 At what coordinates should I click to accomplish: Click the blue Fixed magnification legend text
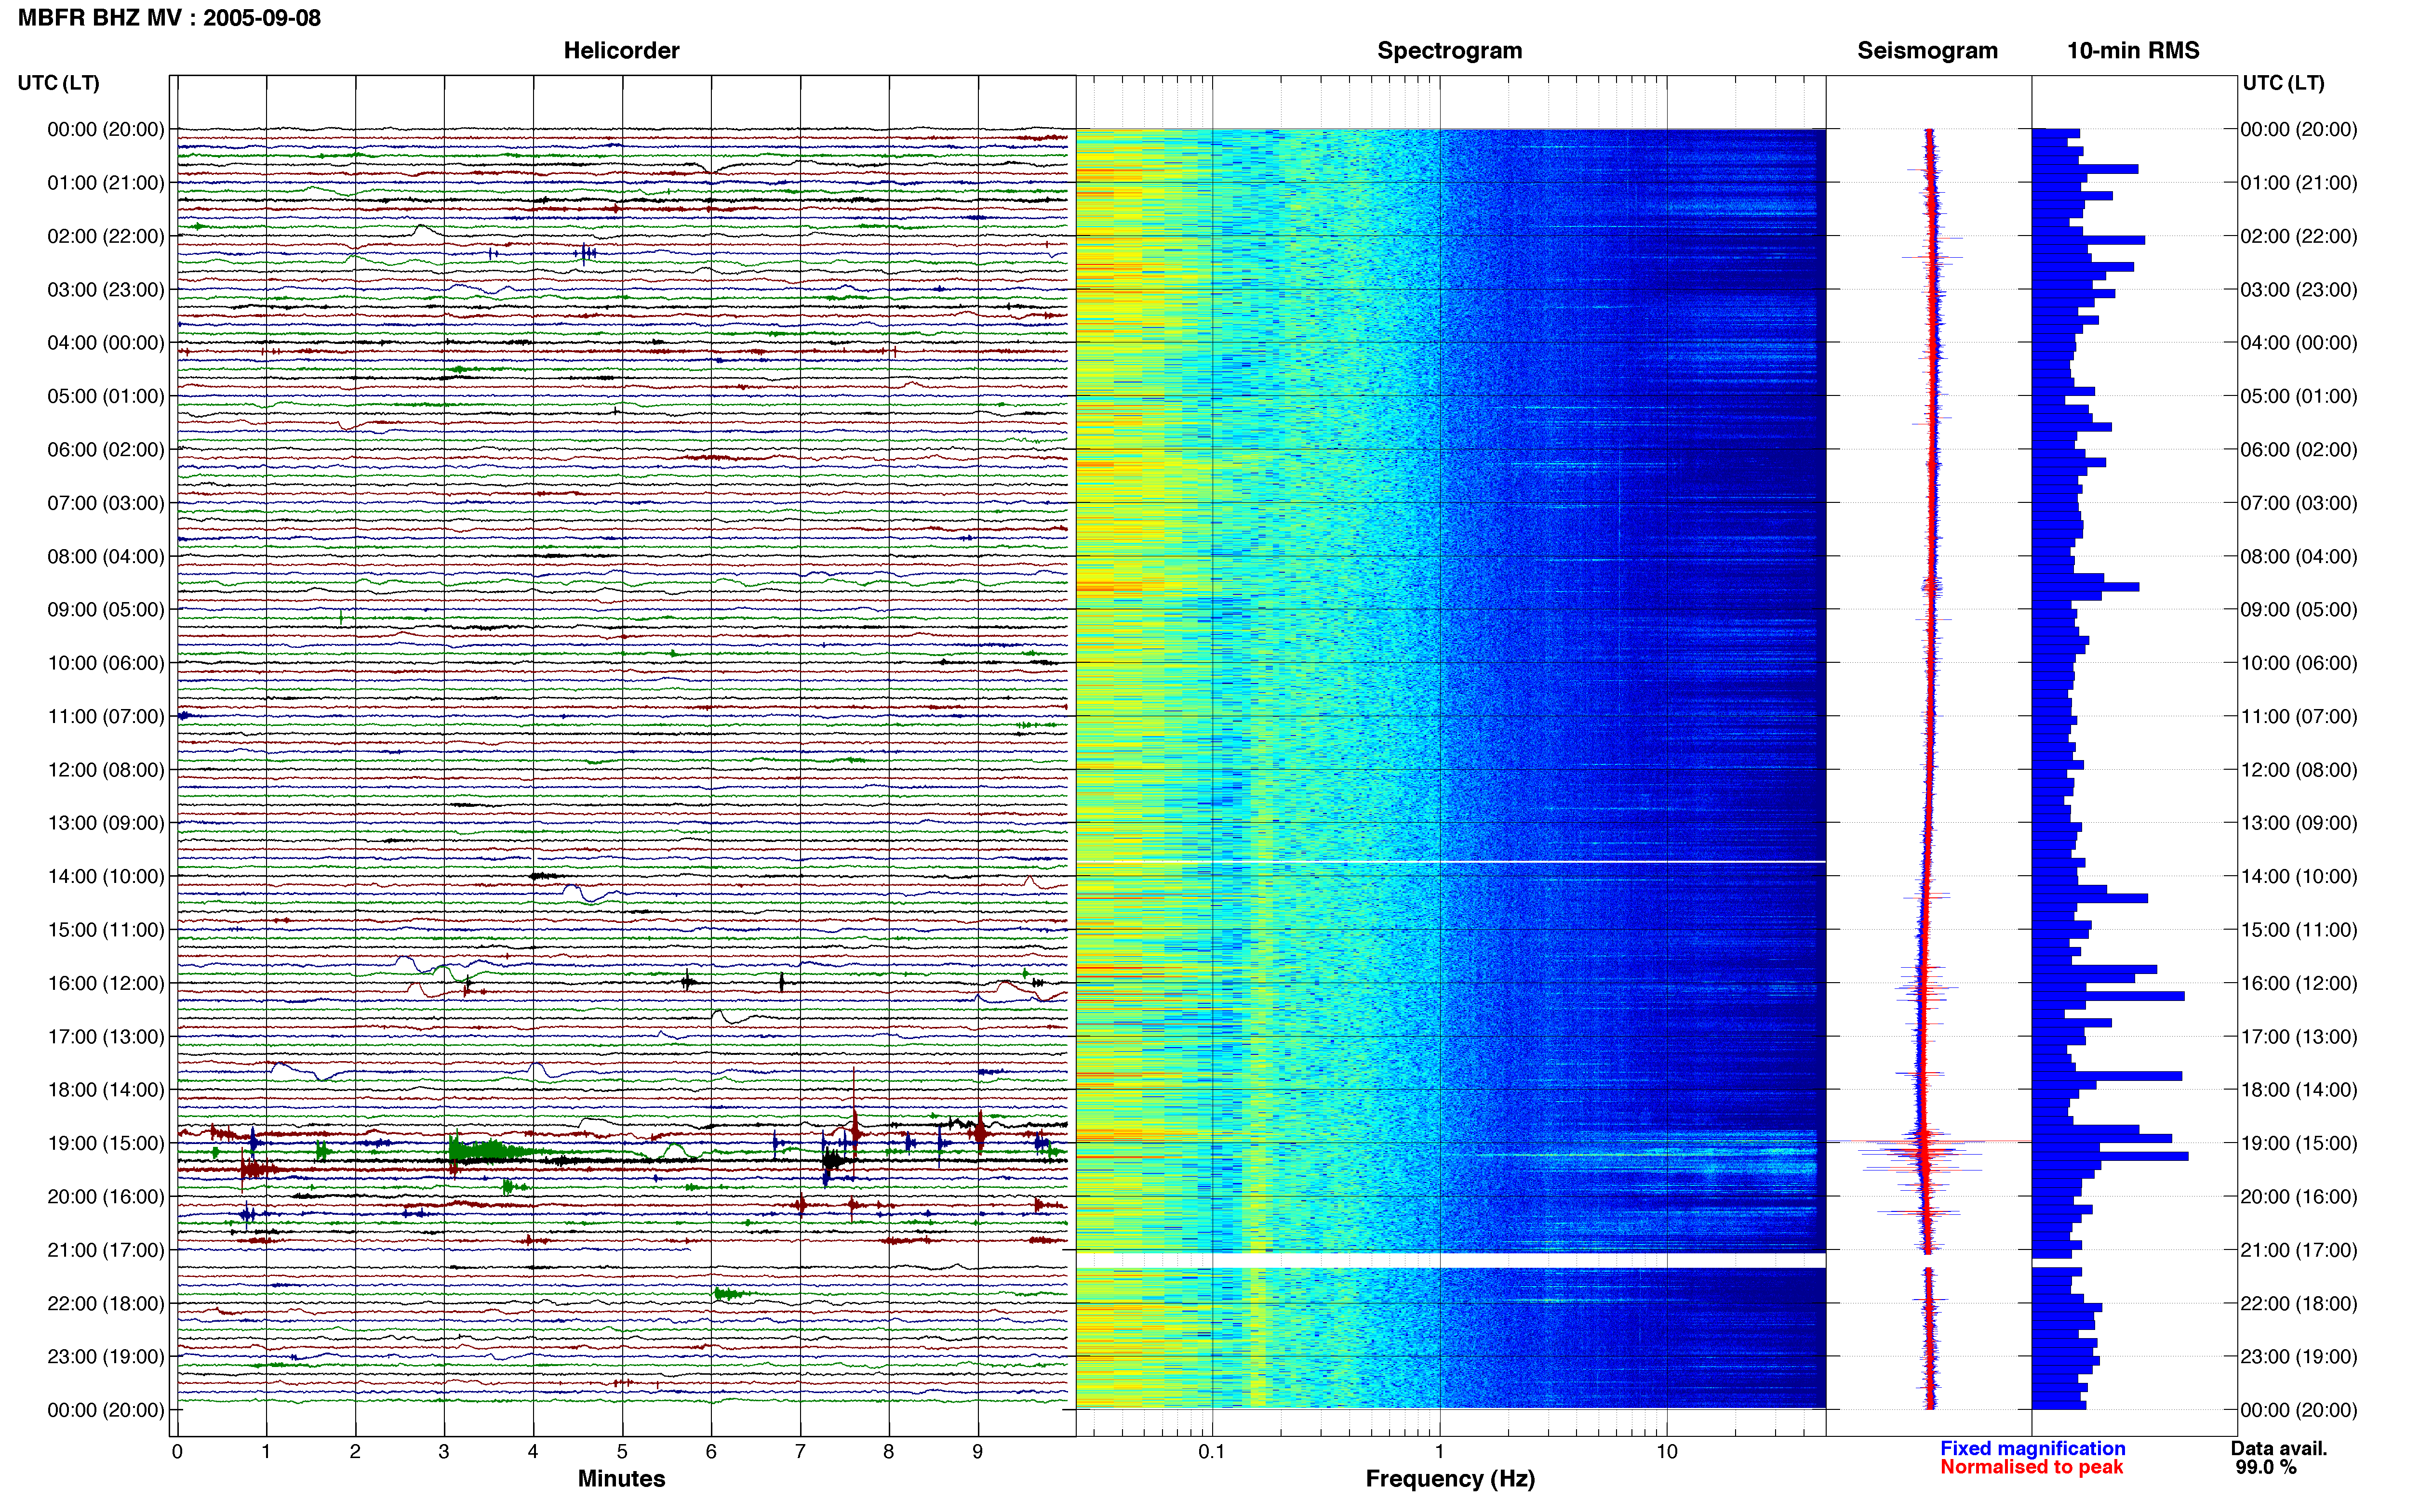(2033, 1448)
